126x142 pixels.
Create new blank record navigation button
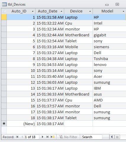[53, 137]
